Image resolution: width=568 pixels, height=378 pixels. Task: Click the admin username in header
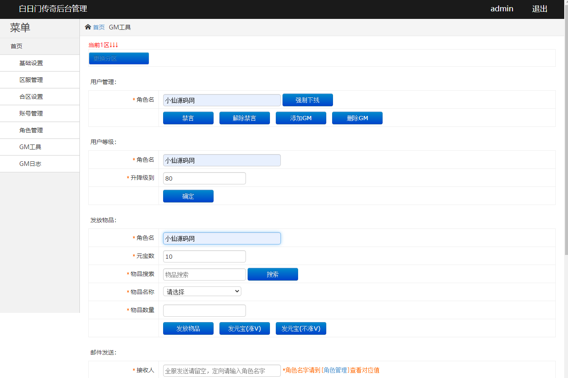502,9
